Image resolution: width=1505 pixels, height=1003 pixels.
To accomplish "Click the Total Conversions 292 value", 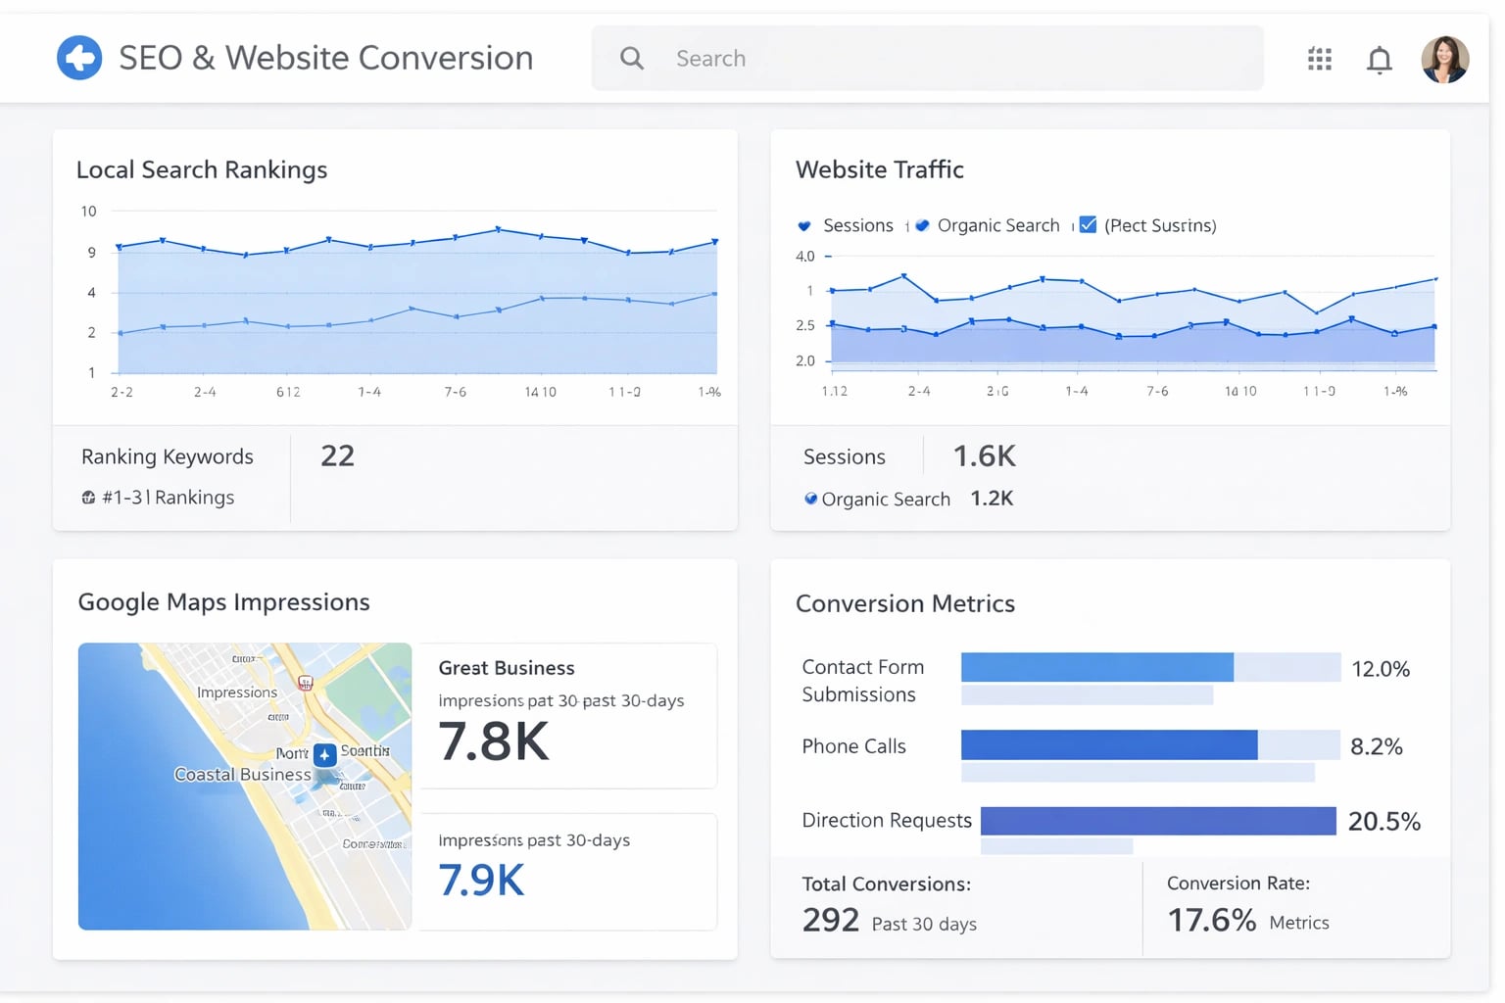I will [x=830, y=920].
